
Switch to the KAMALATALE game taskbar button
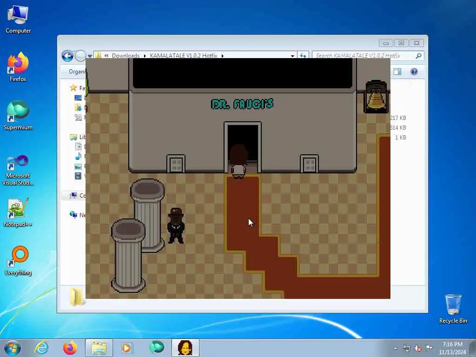(185, 348)
